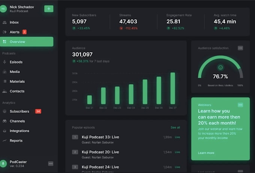Click the green plus button
This screenshot has width=255, height=173.
[x=49, y=9]
